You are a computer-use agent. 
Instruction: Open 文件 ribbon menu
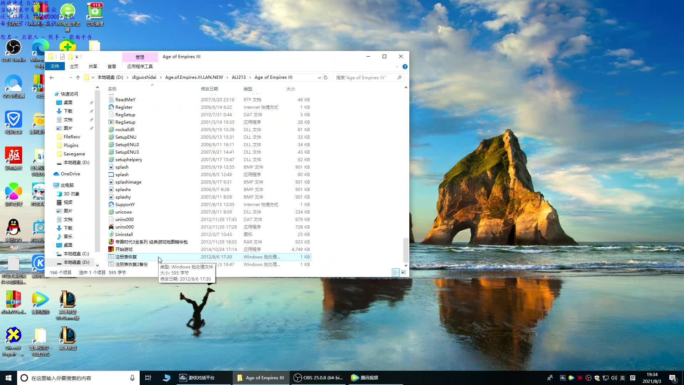55,66
